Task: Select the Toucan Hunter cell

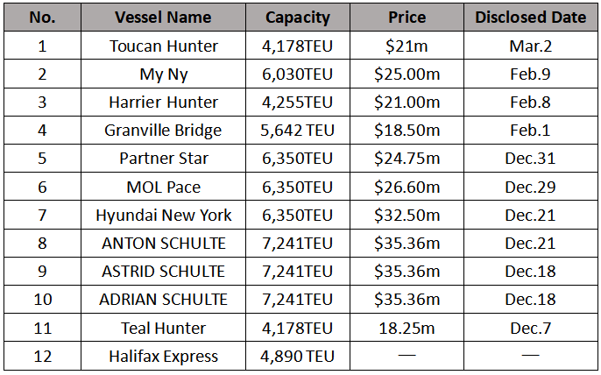Action: coord(163,46)
